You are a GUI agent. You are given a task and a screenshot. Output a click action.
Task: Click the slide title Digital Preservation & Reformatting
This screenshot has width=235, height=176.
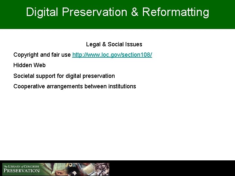pos(117,12)
